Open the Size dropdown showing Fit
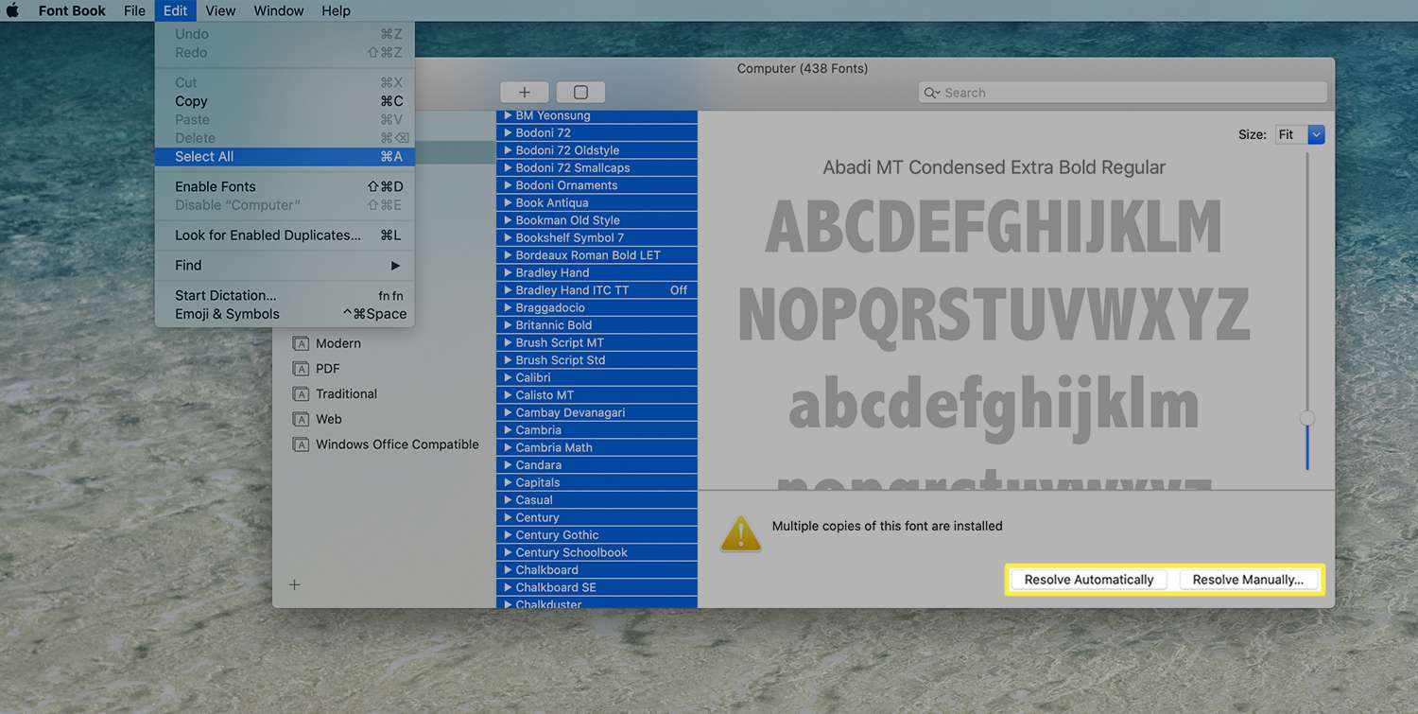The width and height of the screenshot is (1418, 714). tap(1299, 134)
